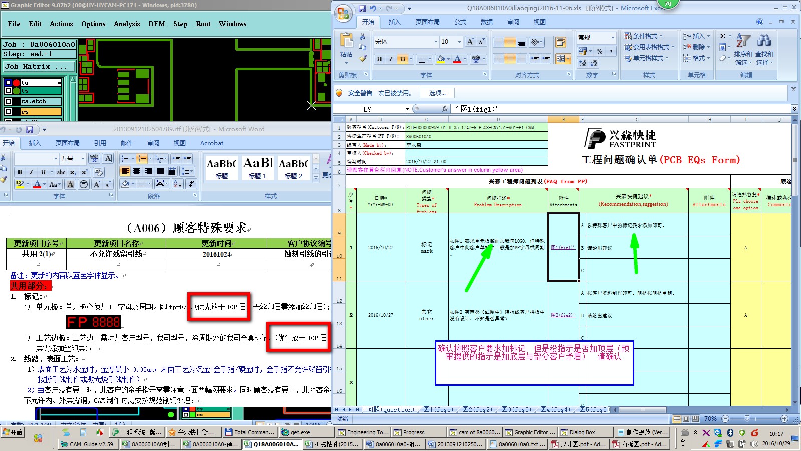The image size is (801, 451).
Task: Click Excel Cut scissors icon
Action: [363, 36]
